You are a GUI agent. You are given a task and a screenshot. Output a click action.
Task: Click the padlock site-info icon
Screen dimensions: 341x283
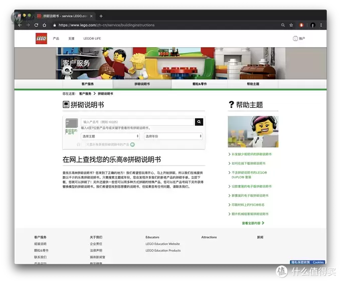pos(55,25)
